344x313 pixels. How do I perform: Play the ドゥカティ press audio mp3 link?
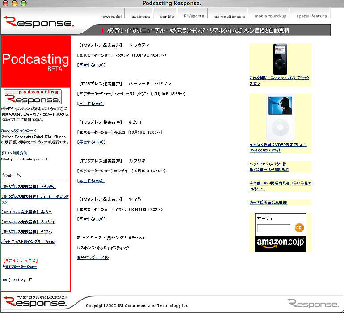click(92, 65)
